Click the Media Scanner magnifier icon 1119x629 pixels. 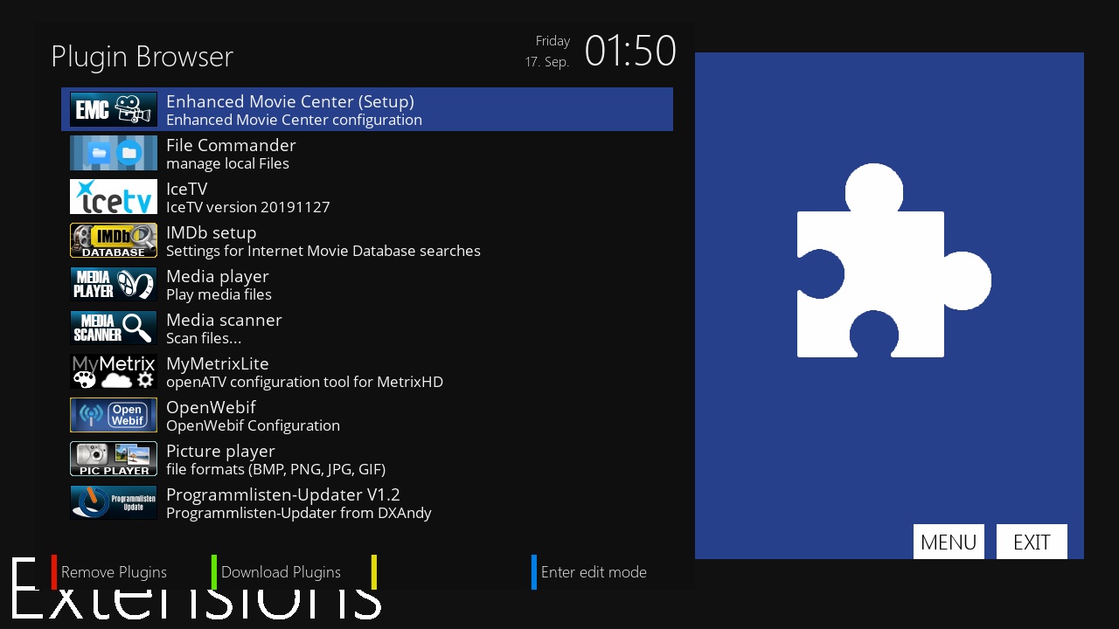click(114, 328)
